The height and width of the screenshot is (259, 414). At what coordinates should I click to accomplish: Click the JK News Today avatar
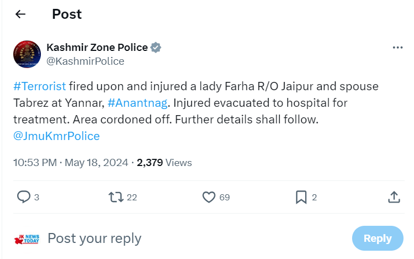(x=27, y=239)
